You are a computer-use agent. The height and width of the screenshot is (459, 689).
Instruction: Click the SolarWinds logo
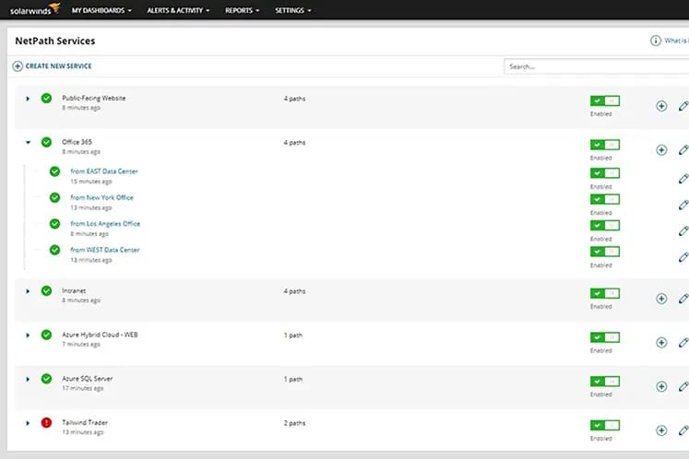click(x=35, y=9)
